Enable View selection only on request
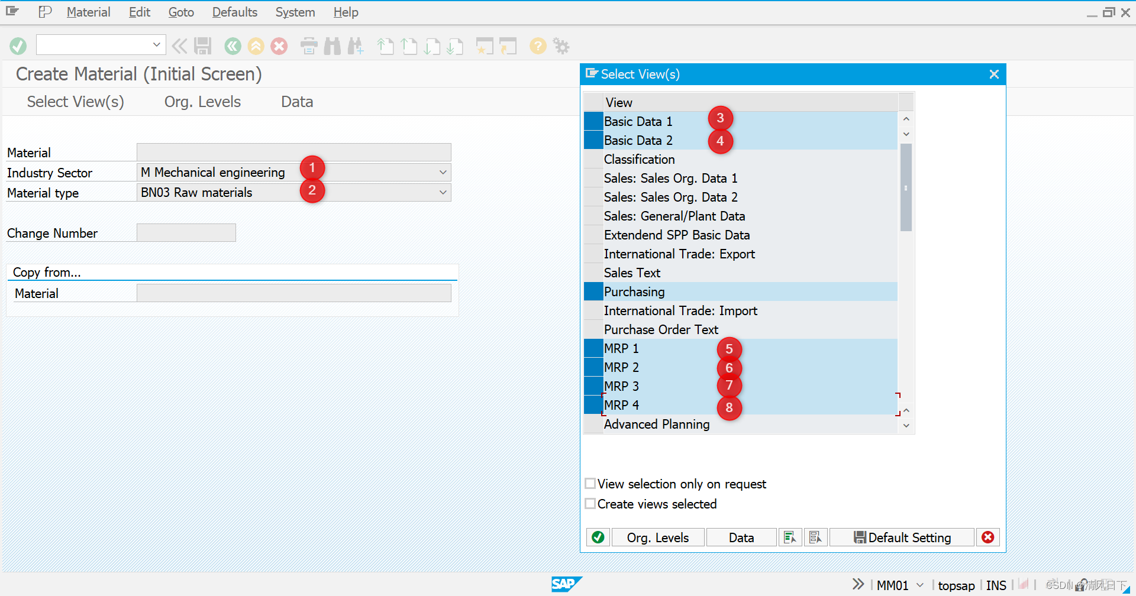This screenshot has height=596, width=1136. tap(590, 484)
